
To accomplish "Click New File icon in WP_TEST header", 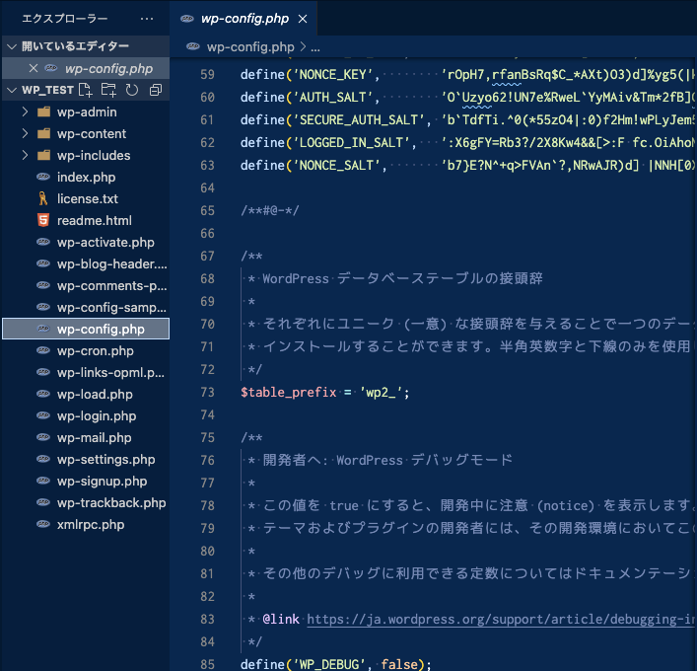I will tap(86, 90).
